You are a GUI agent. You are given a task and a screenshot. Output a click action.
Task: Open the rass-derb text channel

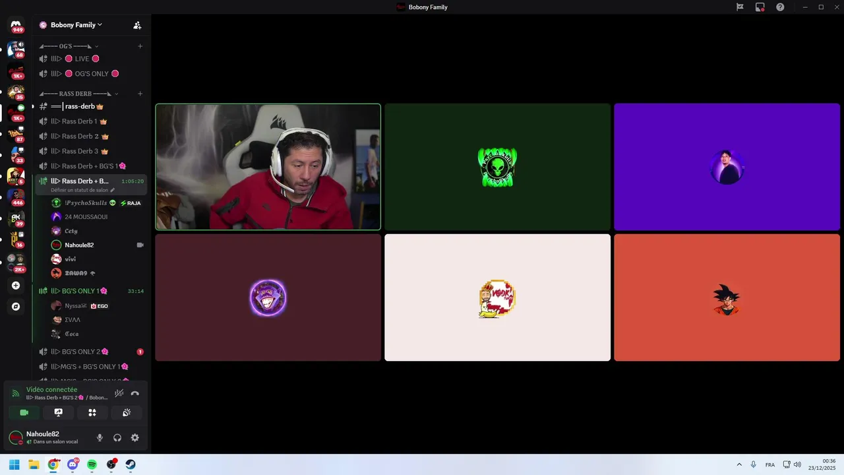[x=91, y=106]
